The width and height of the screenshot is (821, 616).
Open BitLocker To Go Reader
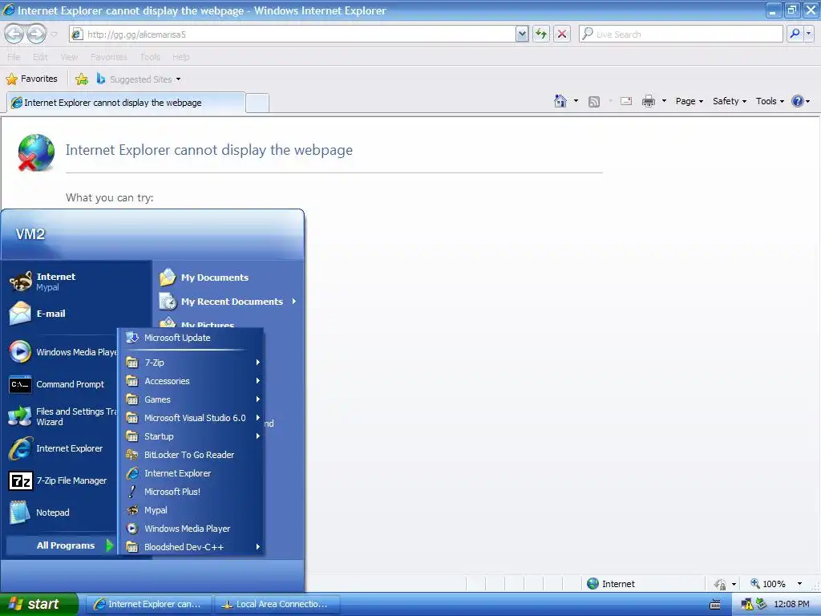(191, 455)
